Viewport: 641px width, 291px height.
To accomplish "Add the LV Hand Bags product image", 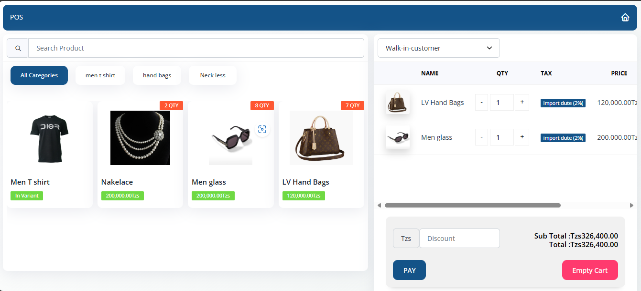I will (321, 138).
